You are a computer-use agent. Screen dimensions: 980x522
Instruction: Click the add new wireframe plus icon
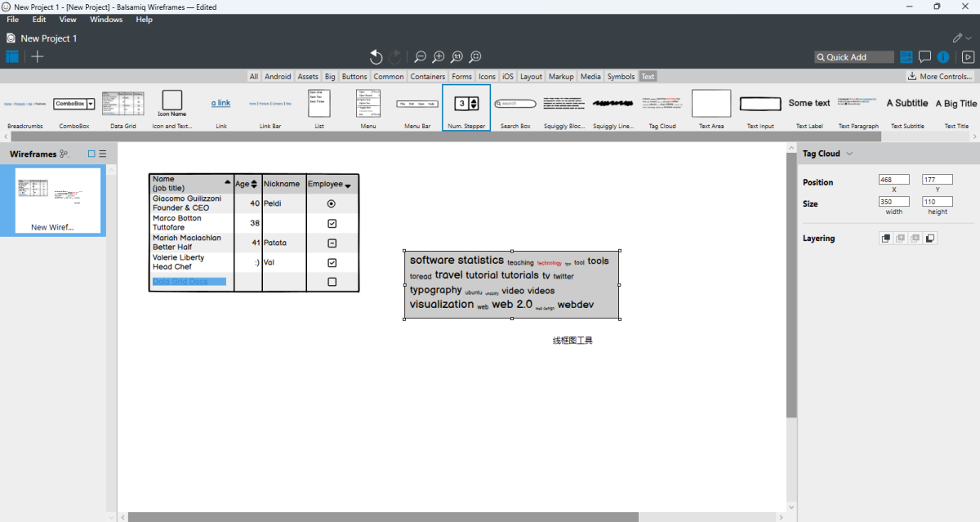click(38, 56)
